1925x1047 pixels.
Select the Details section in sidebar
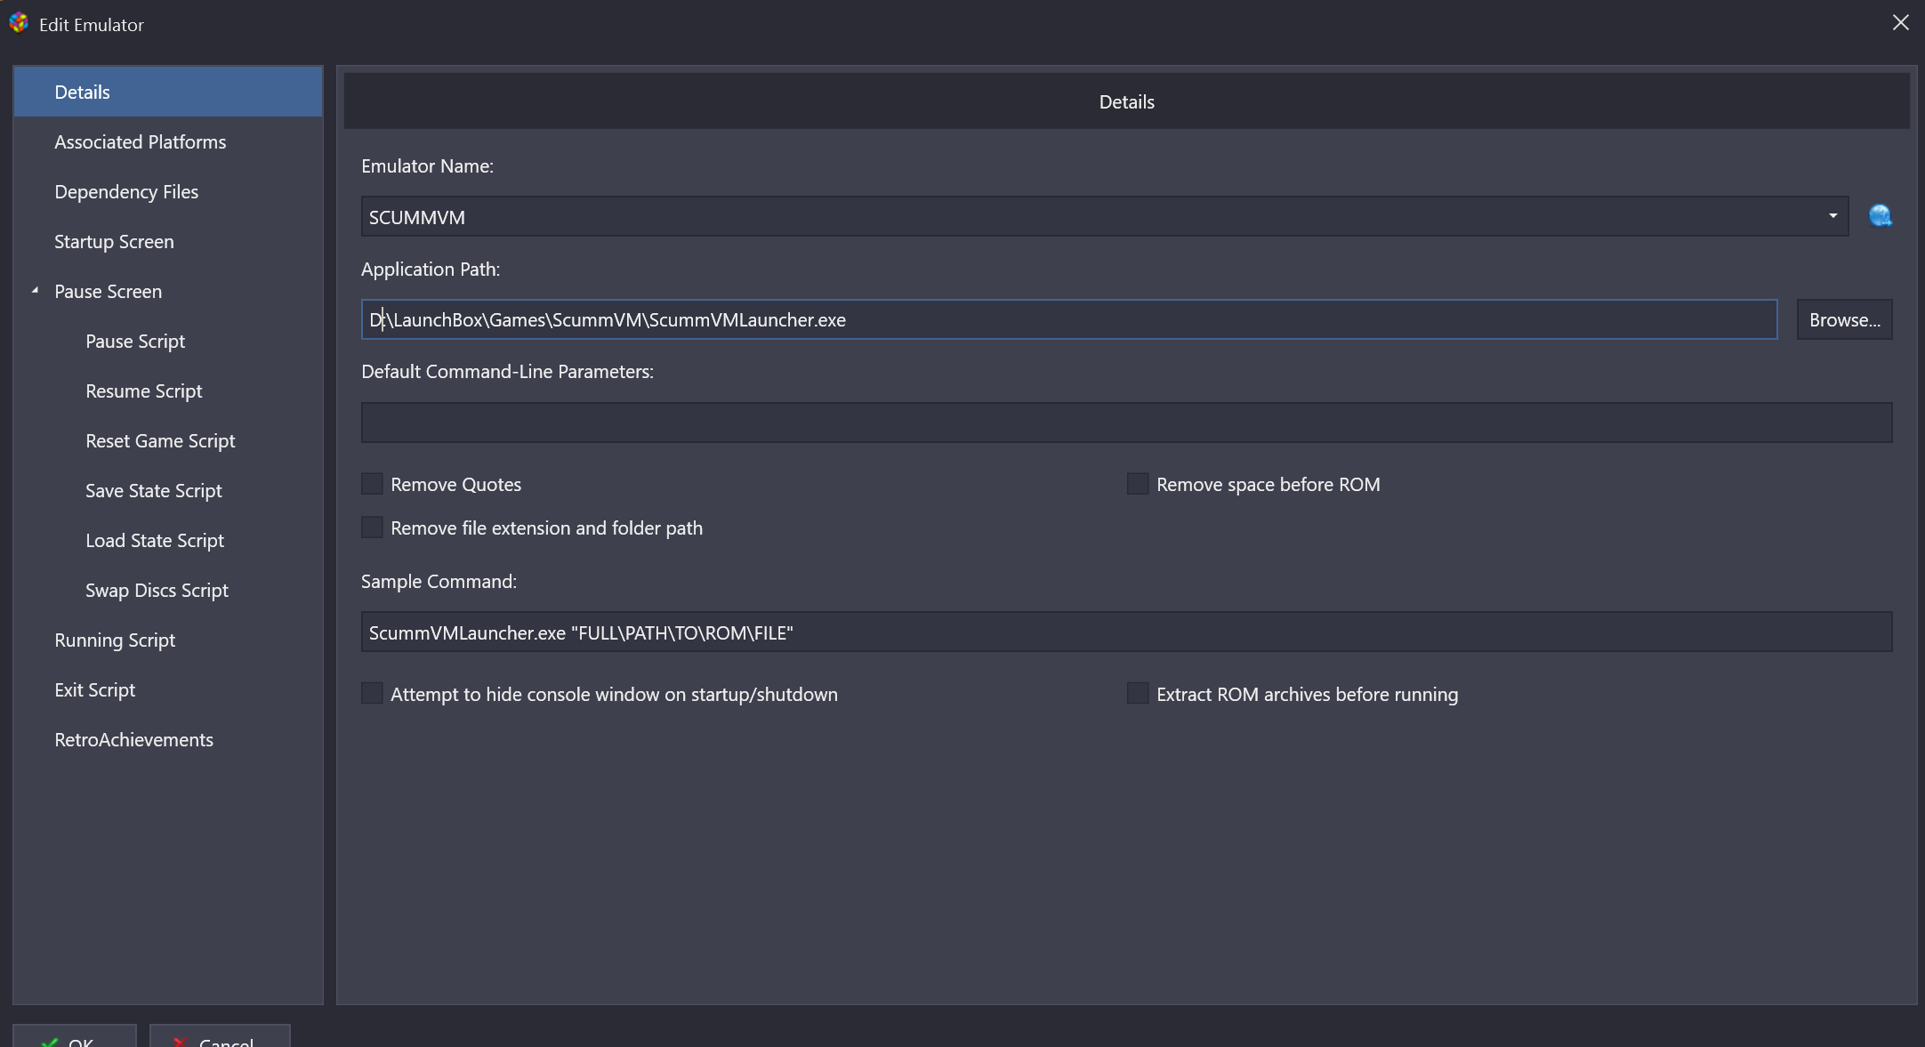click(168, 92)
